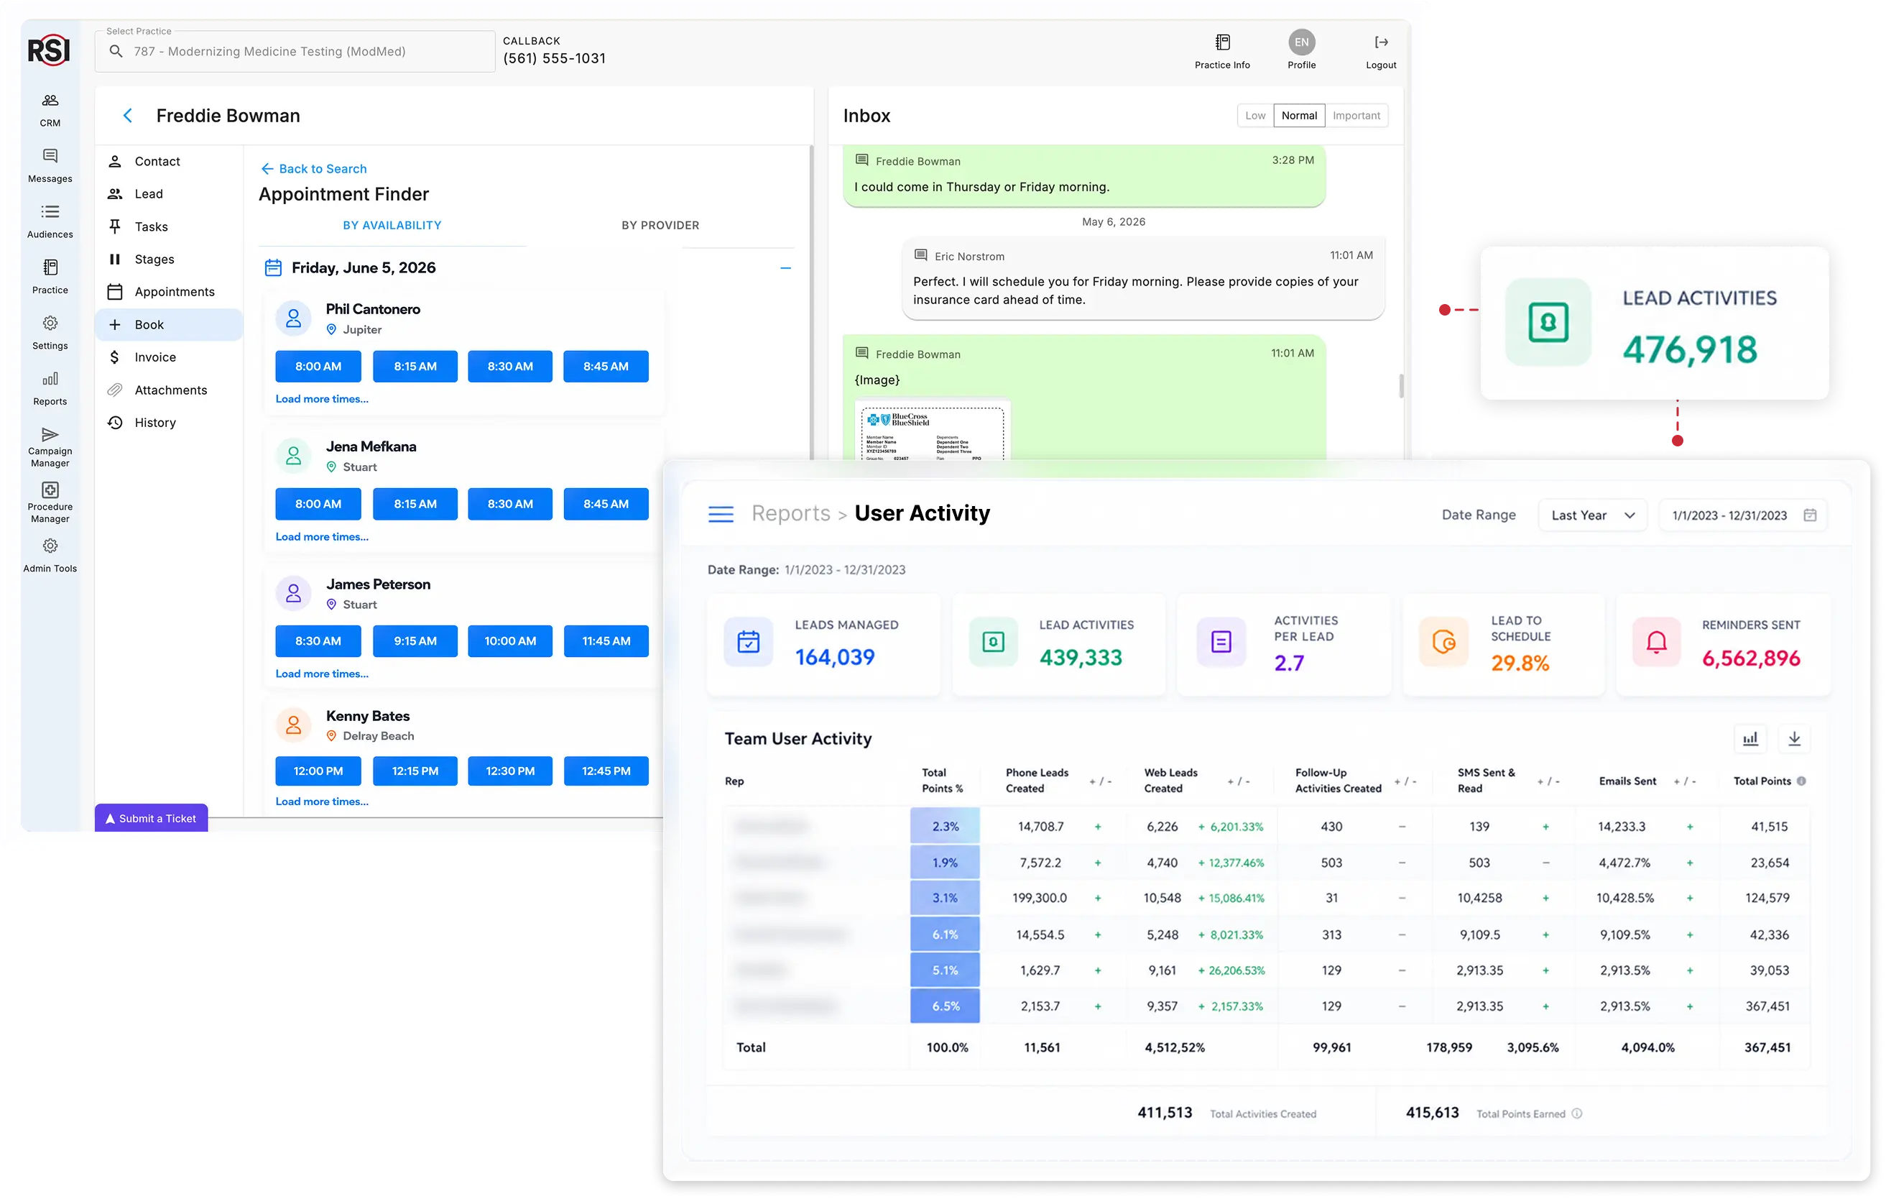This screenshot has width=1886, height=1199.
Task: Click the Back to Search link
Action: [313, 169]
